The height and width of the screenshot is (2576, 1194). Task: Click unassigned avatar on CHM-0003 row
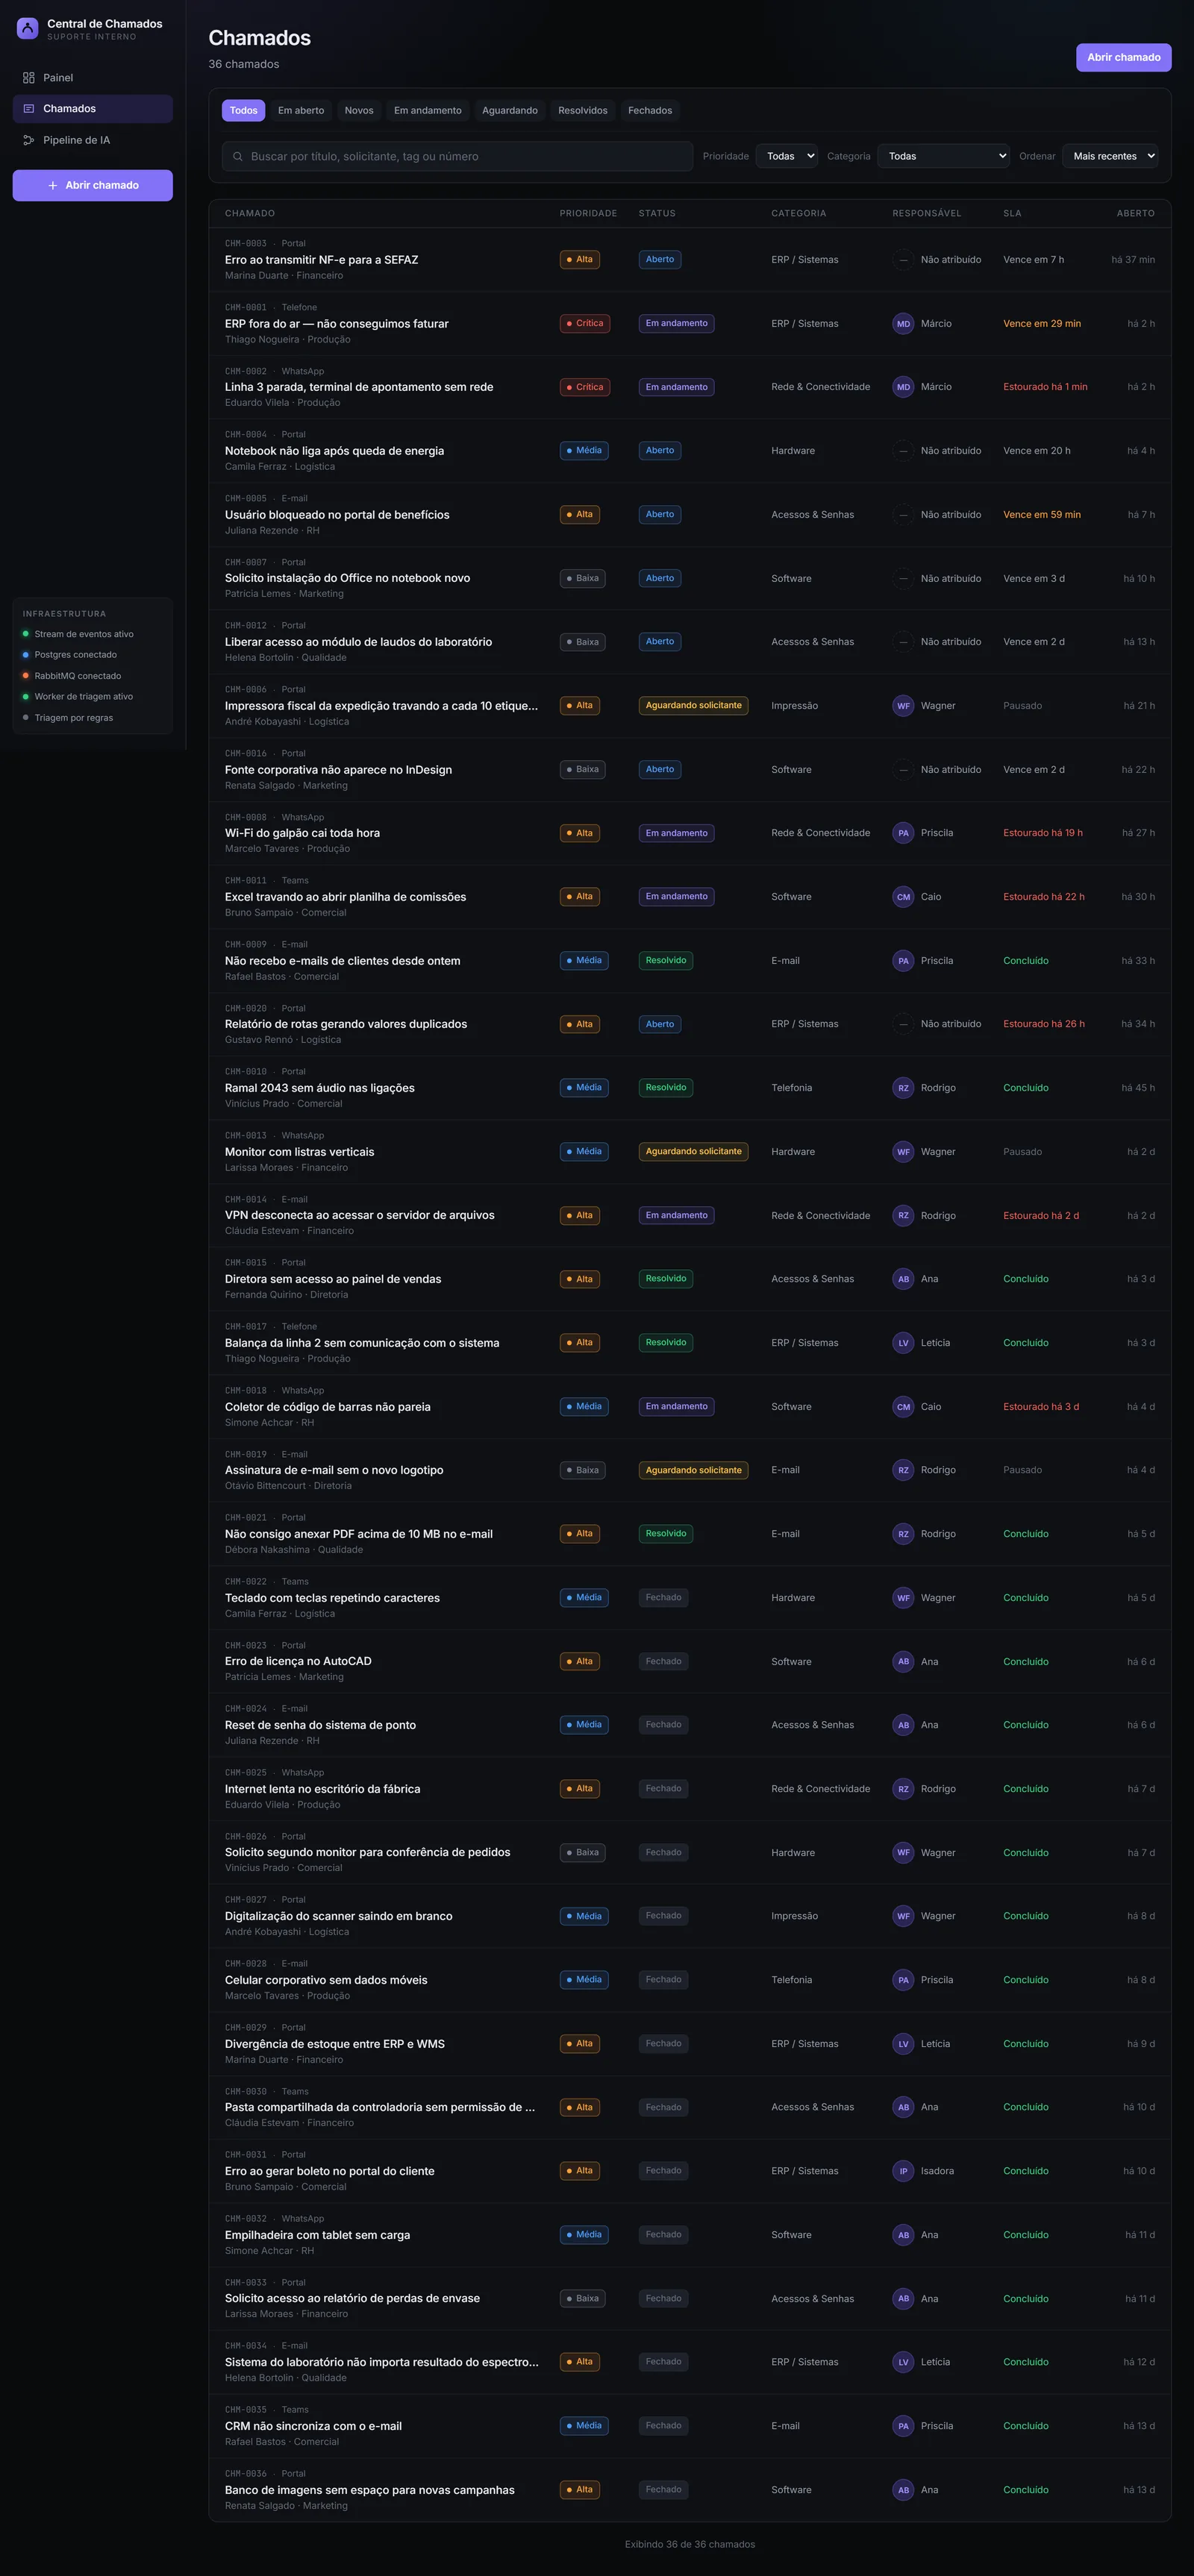(903, 260)
